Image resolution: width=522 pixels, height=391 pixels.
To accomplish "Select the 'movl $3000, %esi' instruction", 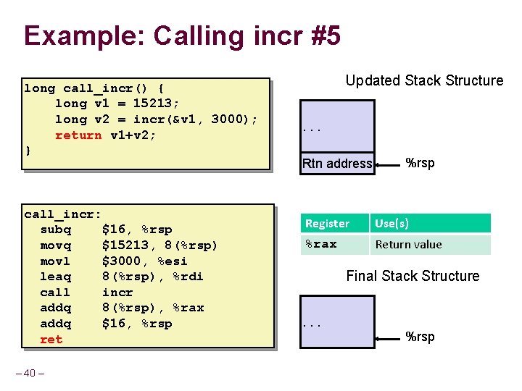I will point(114,261).
